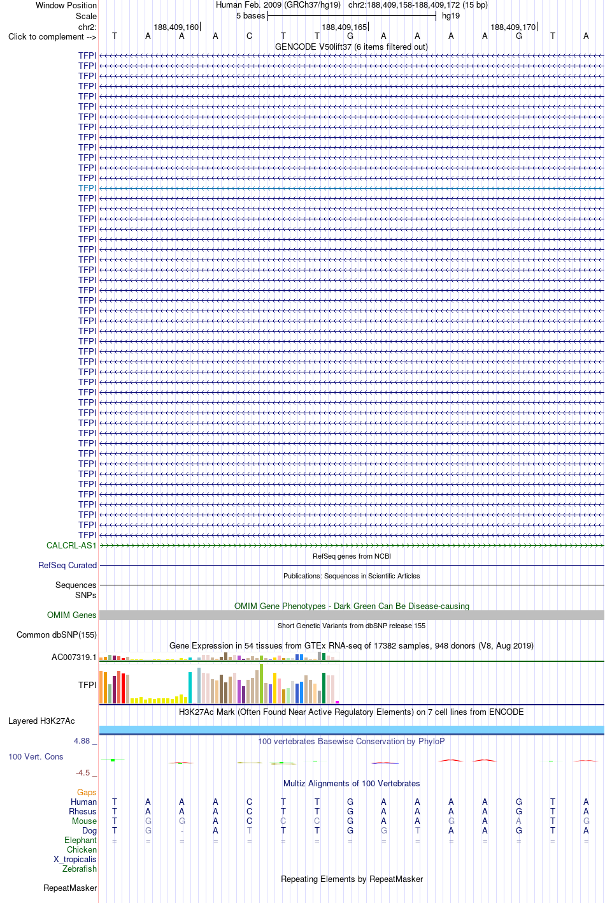Open 'Publications: Sequences in Scientific Articles' title
Screen dimensions: 605x903
click(x=352, y=576)
